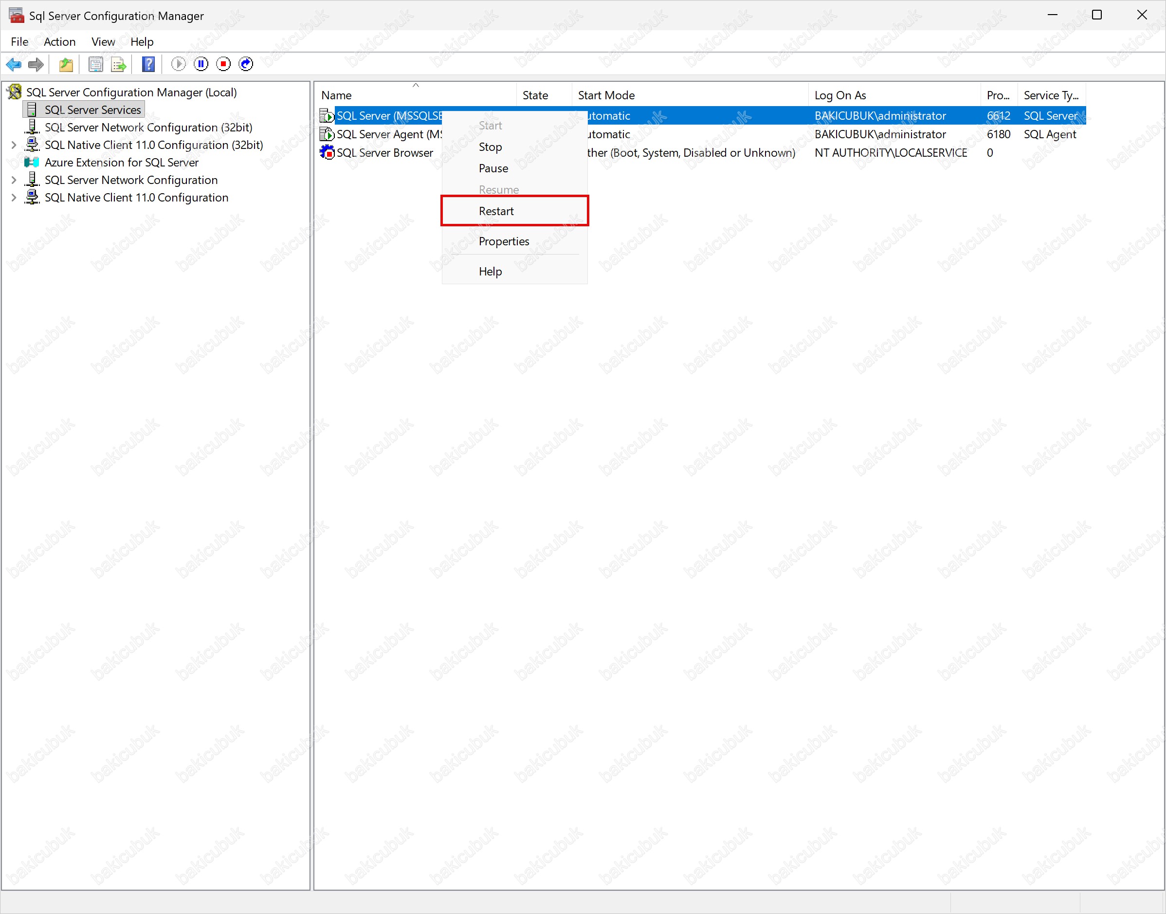Viewport: 1166px width, 914px height.
Task: Click the Stop Service red square icon
Action: 224,65
